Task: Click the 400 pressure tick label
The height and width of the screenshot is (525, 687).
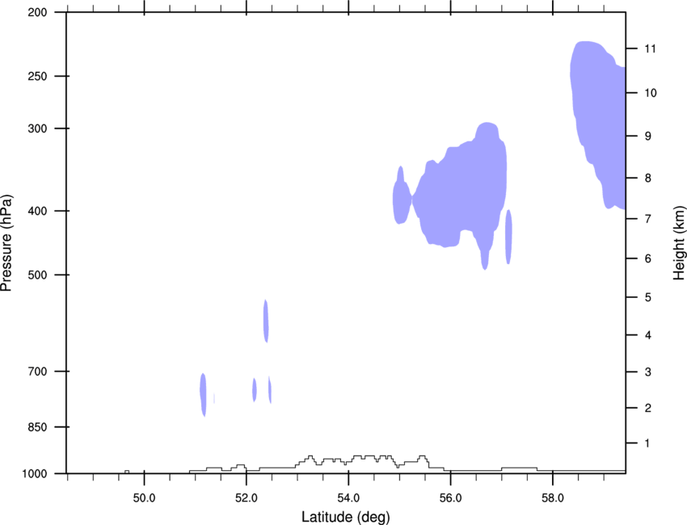Action: [x=38, y=211]
